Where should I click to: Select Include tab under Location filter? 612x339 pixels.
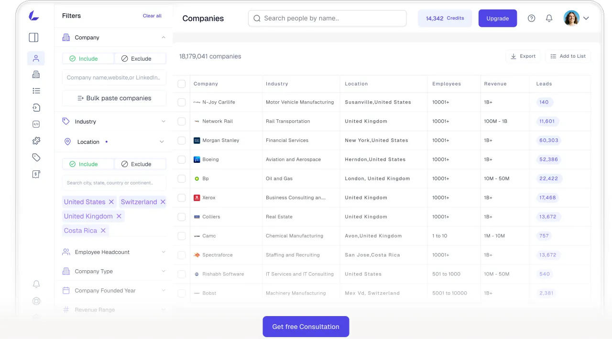pyautogui.click(x=88, y=164)
